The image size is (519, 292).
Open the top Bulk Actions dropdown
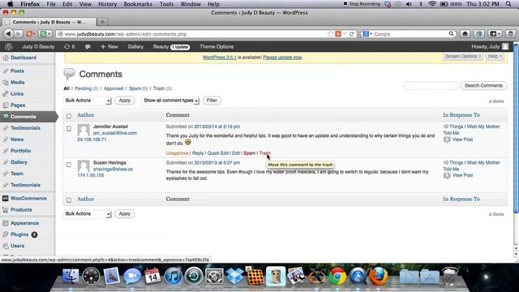(88, 101)
